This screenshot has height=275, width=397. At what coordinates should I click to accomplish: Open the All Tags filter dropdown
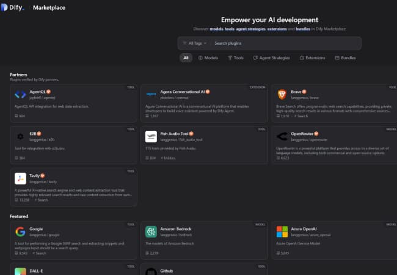[195, 43]
